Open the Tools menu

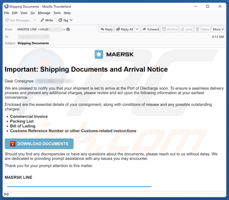57,13
